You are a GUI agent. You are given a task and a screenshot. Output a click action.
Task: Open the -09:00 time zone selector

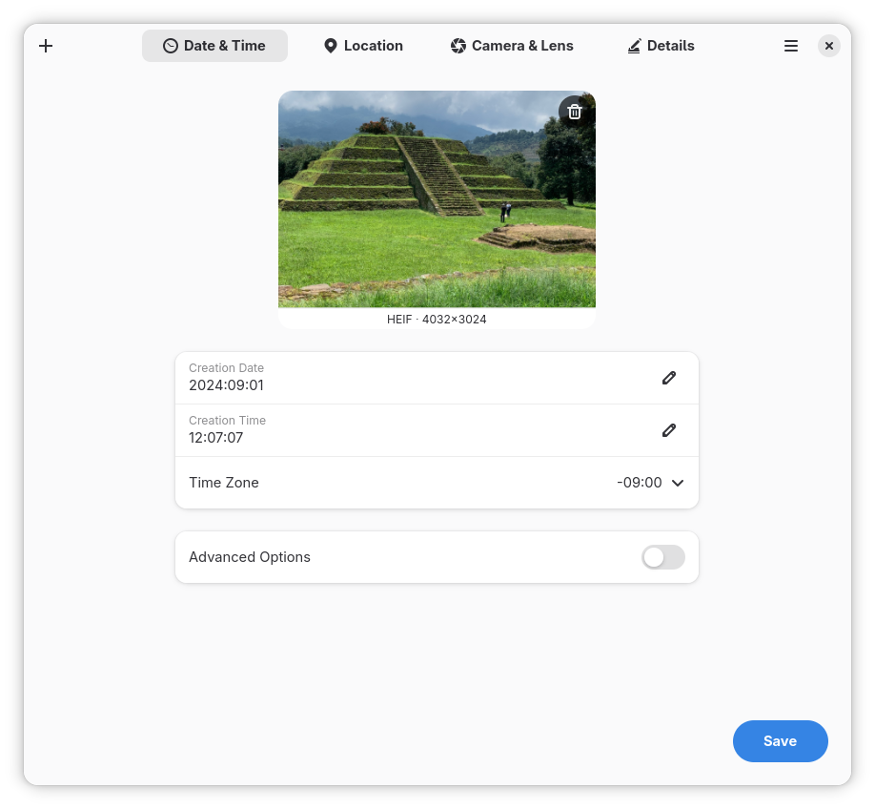650,483
